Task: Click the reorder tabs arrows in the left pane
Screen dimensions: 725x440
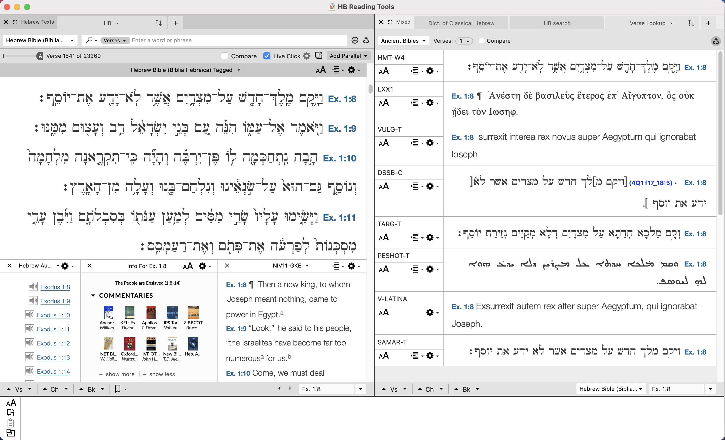Action: point(159,23)
